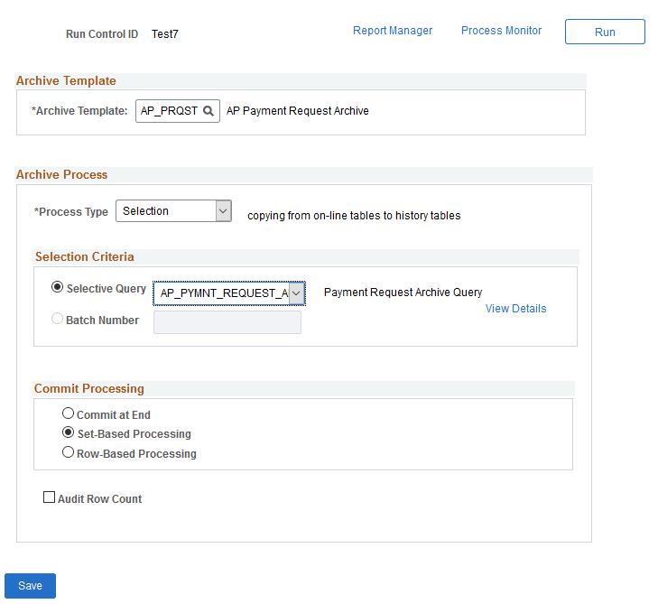This screenshot has height=604, width=658.
Task: Select Set-Based Processing radio button
Action: pyautogui.click(x=68, y=432)
